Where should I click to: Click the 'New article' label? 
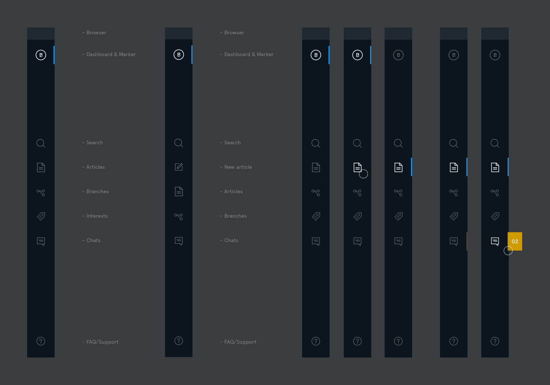[238, 167]
